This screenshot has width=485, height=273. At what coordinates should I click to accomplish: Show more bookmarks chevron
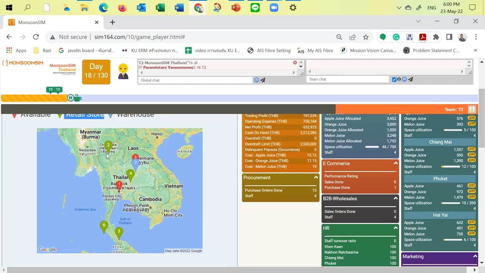tap(475, 50)
